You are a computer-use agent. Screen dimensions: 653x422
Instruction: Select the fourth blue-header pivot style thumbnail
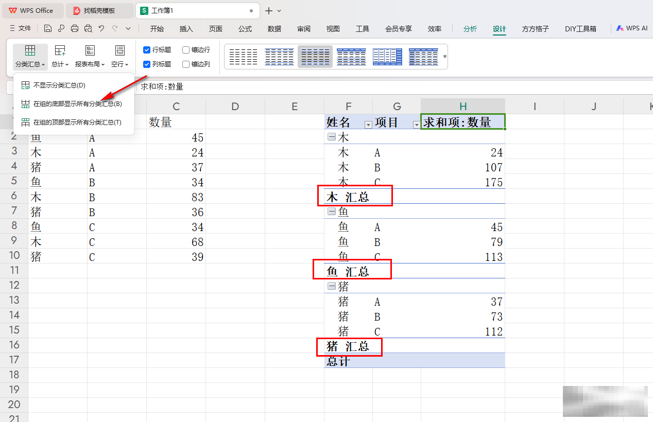click(x=351, y=57)
